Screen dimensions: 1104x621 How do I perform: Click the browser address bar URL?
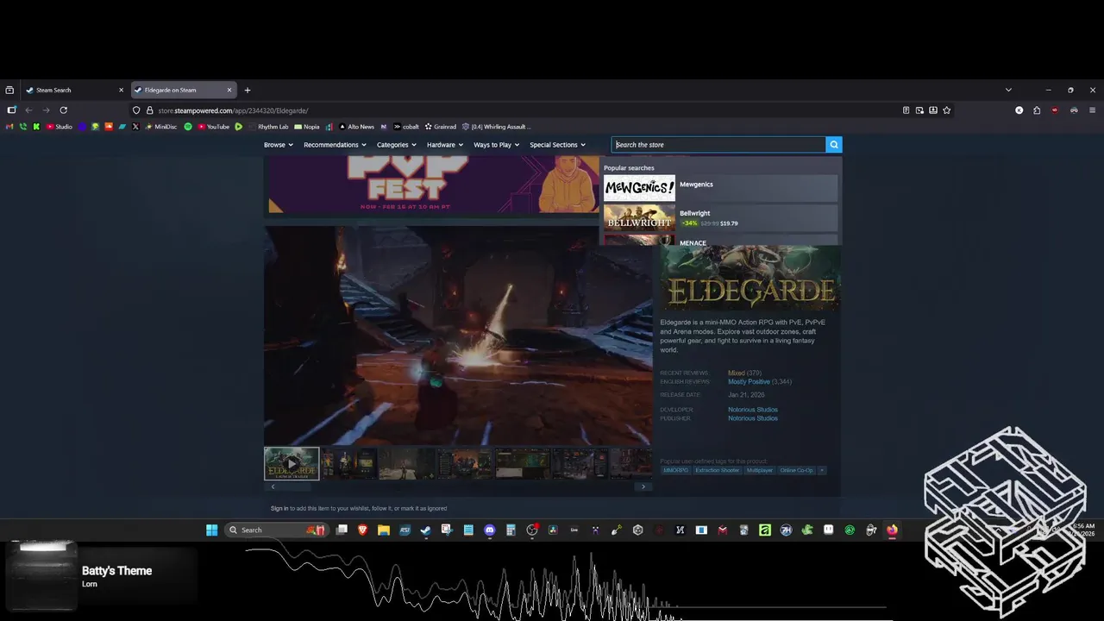233,110
